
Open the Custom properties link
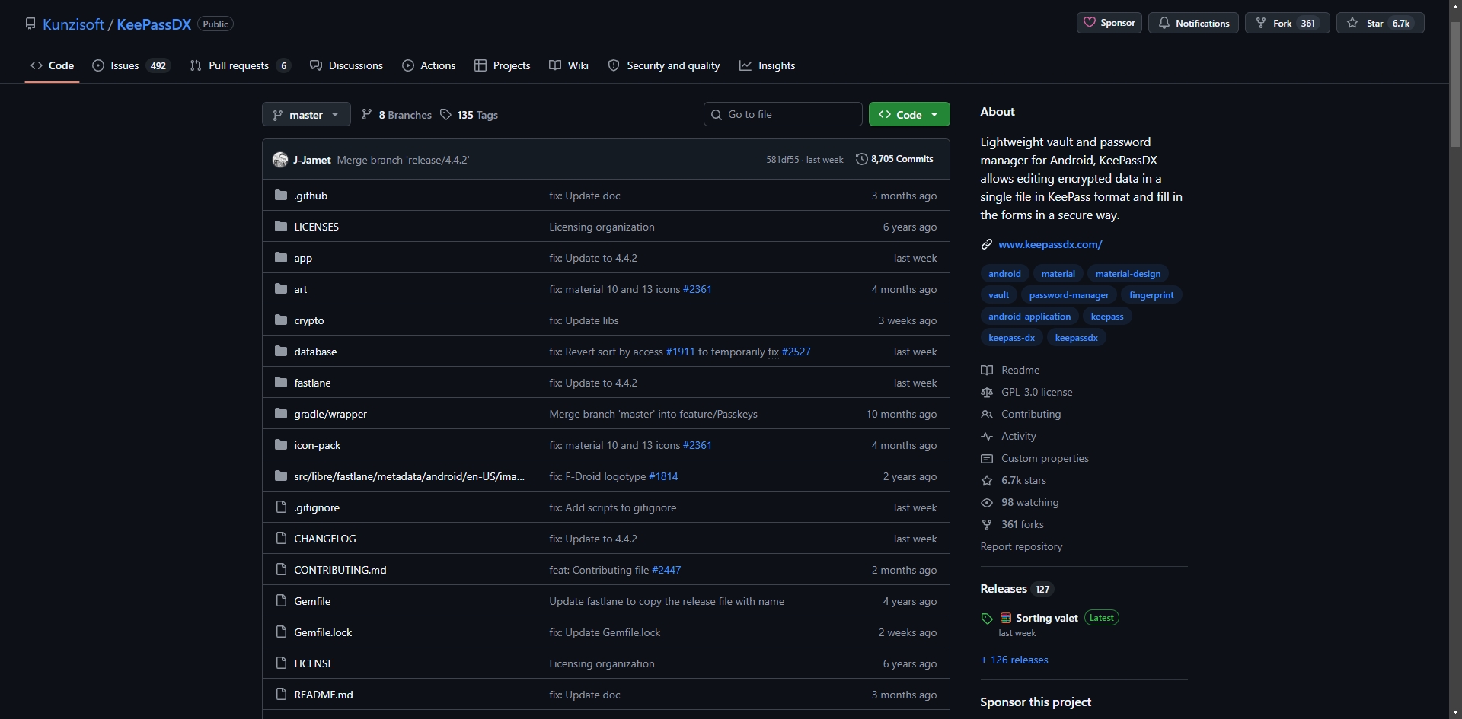pyautogui.click(x=1045, y=458)
